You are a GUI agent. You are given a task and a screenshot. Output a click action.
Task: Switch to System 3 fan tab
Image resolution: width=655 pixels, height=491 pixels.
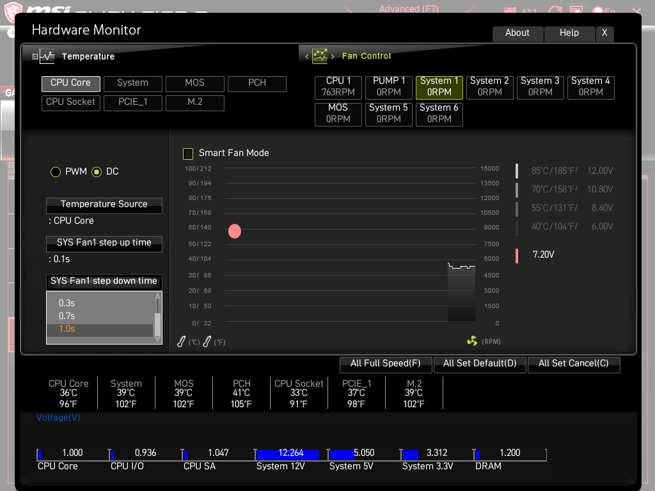coord(540,87)
